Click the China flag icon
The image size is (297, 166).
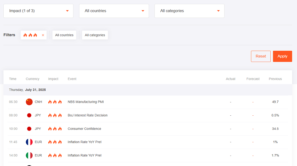[x=29, y=102]
